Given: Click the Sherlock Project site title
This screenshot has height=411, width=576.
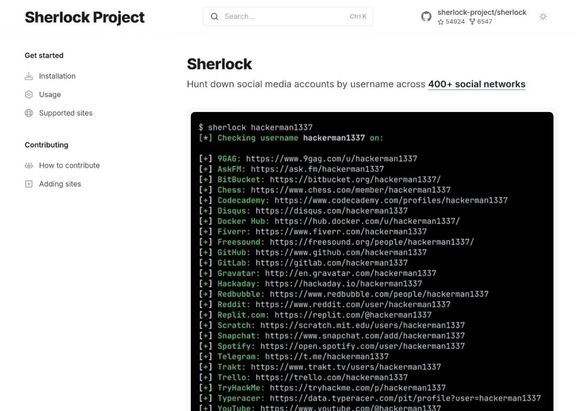Looking at the screenshot, I should coord(84,17).
